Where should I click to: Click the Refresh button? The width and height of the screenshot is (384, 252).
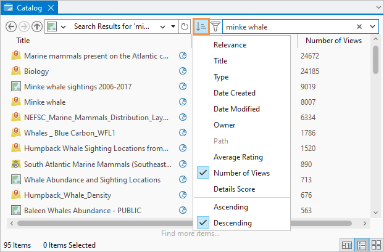tap(184, 27)
